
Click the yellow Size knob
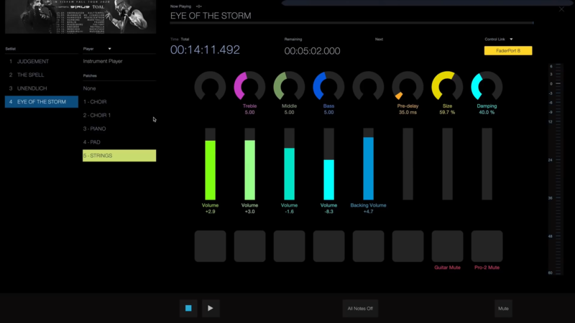pyautogui.click(x=447, y=86)
